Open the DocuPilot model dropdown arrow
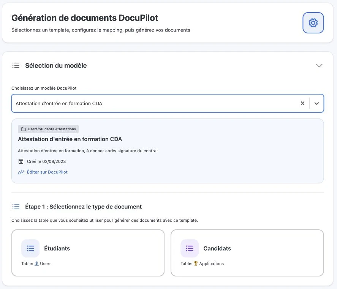Viewport: 337px width, 289px height. (x=316, y=103)
